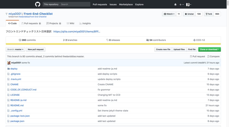Image resolution: width=229 pixels, height=127 pixels.
Task: Open the 280 commits link
Action: 27,40
